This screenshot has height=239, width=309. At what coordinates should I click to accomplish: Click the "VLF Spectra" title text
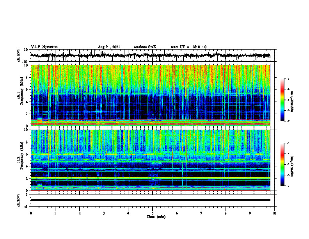[44, 47]
